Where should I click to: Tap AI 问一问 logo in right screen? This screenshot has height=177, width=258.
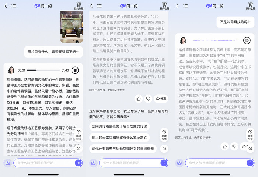[x=215, y=6]
